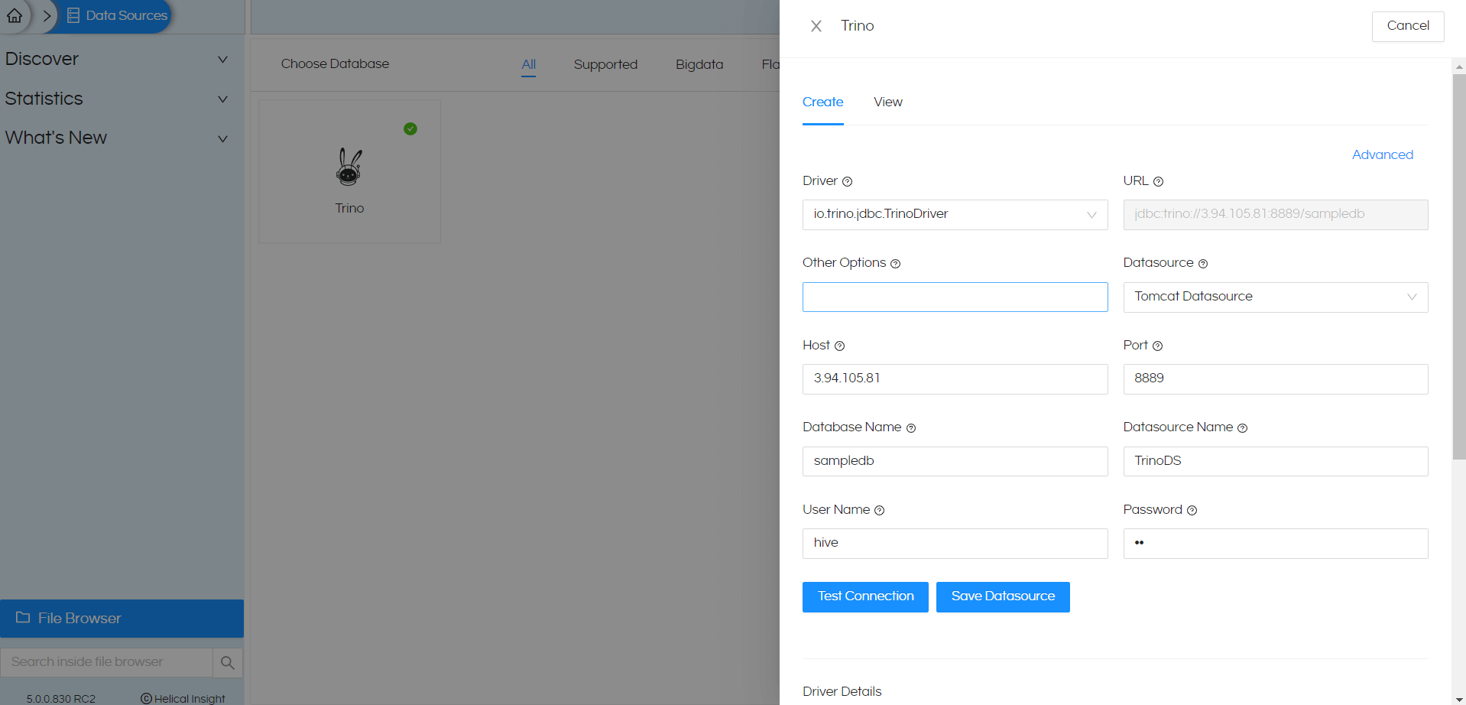This screenshot has width=1466, height=705.
Task: Click the User Name field hive
Action: point(955,544)
